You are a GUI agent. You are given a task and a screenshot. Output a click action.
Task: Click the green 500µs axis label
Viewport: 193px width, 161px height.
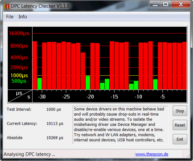coord(19,81)
